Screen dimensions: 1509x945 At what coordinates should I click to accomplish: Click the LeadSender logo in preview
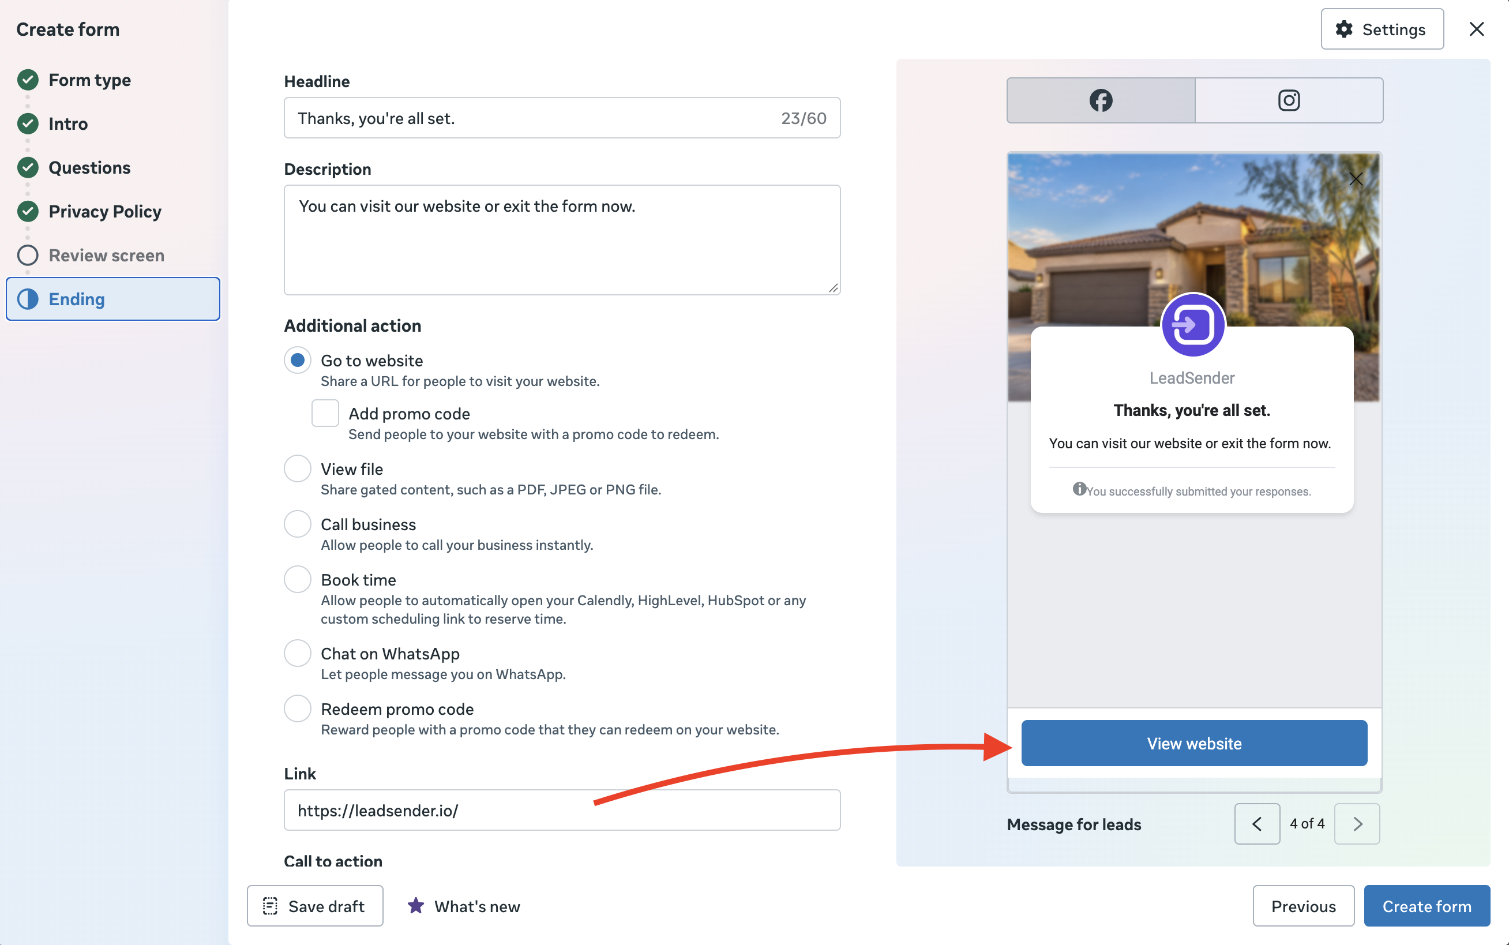pos(1192,324)
